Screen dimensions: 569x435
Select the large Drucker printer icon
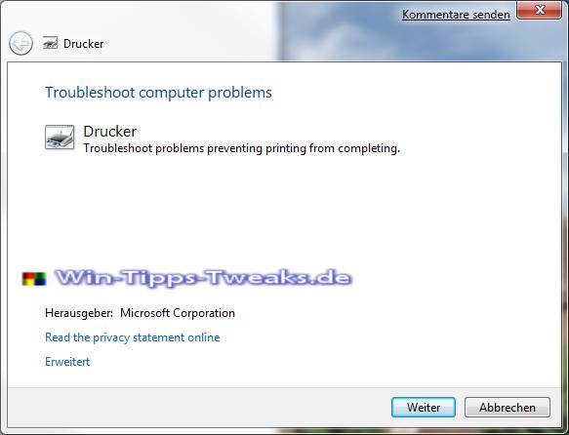tap(60, 138)
